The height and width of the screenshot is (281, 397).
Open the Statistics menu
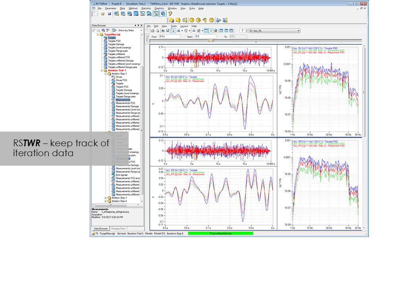coord(146,8)
